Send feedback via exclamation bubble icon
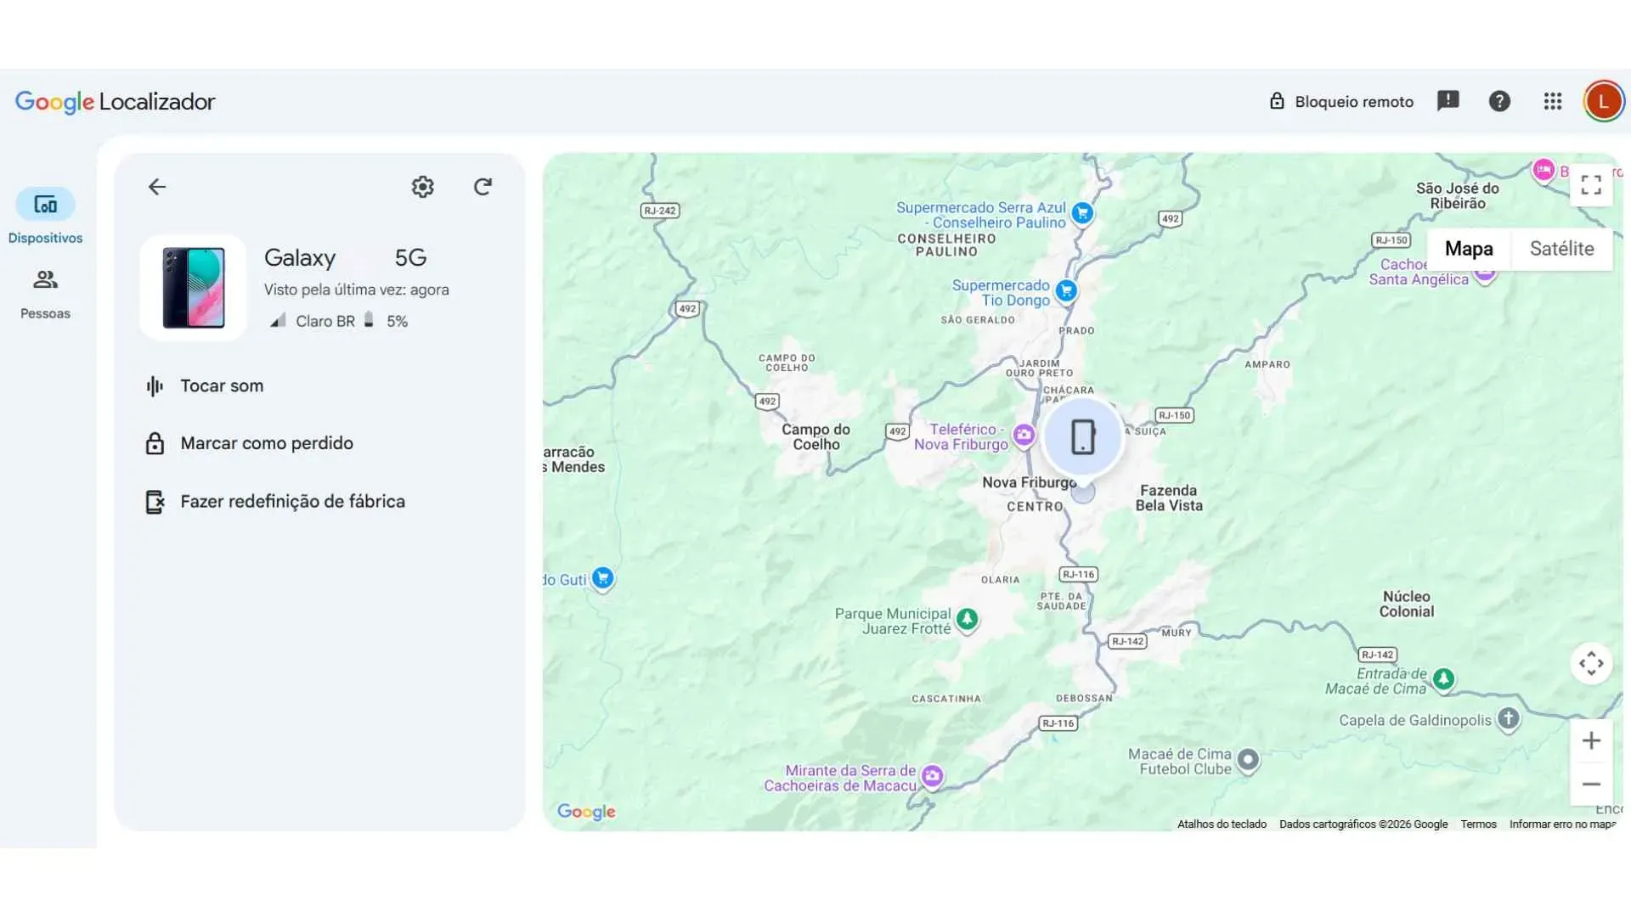The image size is (1631, 917). tap(1448, 102)
